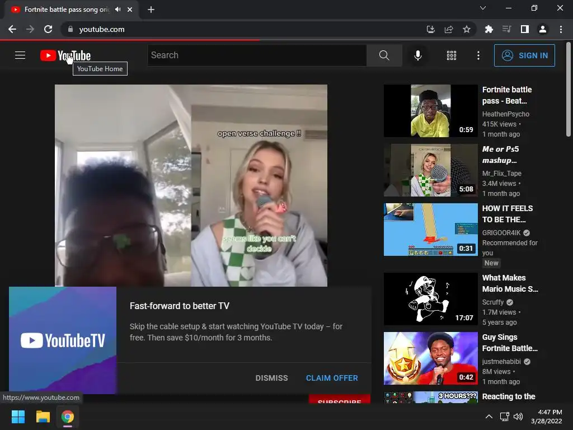Reload the page with refresh icon
Image resolution: width=573 pixels, height=430 pixels.
pos(48,29)
